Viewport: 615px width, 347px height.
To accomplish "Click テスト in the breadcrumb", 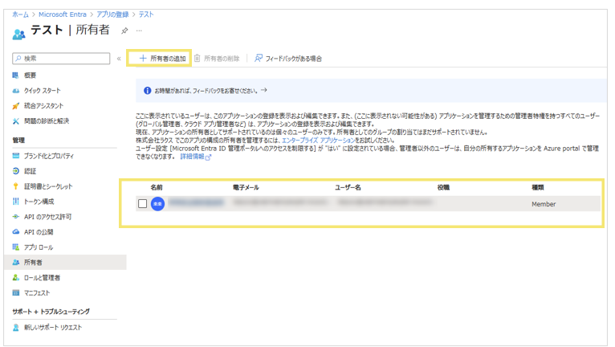I will click(146, 14).
